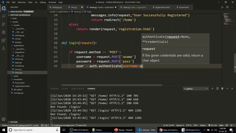The image size is (236, 133).
Task: Open the Terminal menu
Action: coord(52,2)
